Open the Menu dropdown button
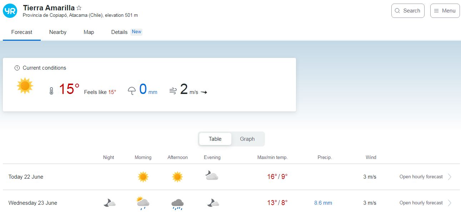Image resolution: width=461 pixels, height=214 pixels. pos(445,11)
